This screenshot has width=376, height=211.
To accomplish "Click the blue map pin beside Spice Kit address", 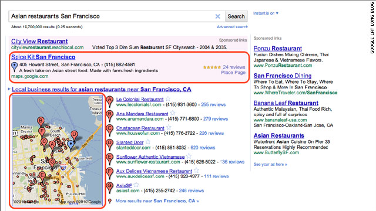I will click(14, 67).
